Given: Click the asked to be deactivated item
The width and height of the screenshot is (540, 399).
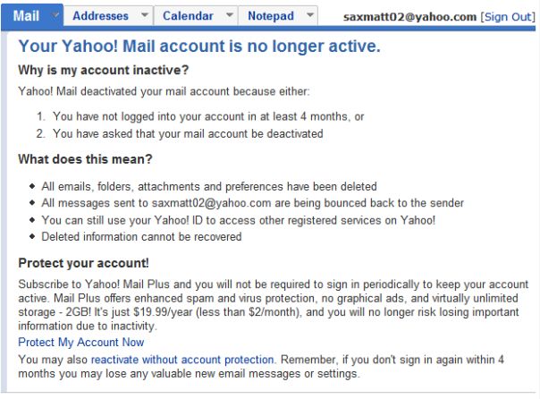Looking at the screenshot, I should [x=188, y=134].
